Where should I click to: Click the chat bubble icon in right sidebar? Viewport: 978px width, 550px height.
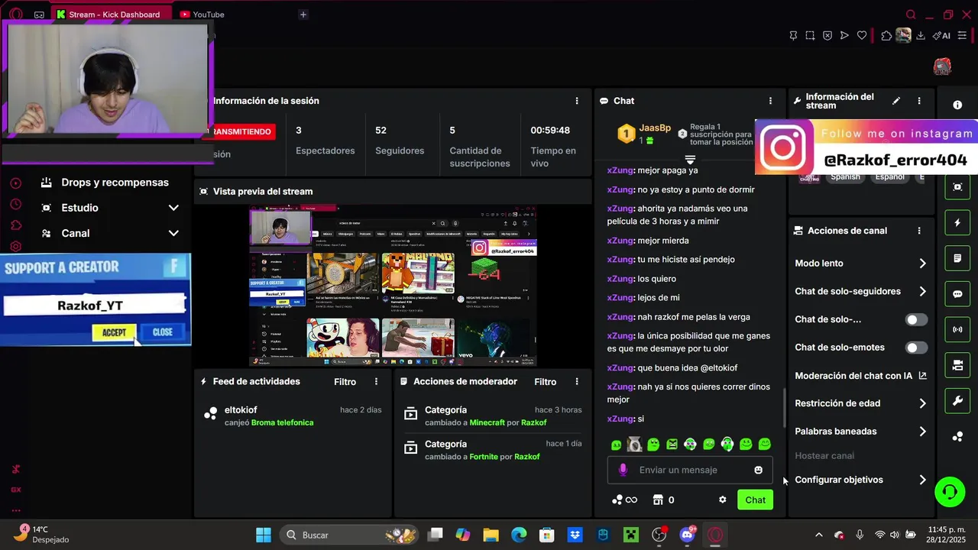(x=957, y=294)
